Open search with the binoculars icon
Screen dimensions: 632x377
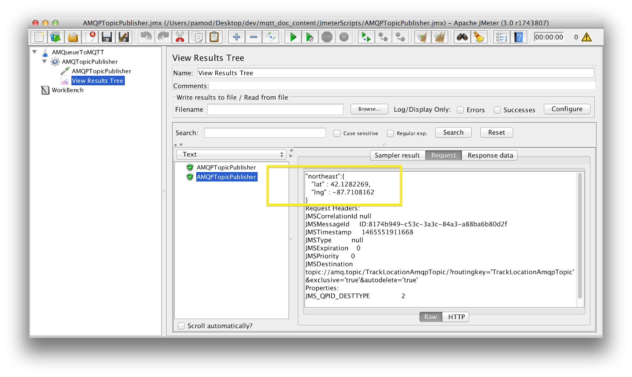click(x=462, y=37)
